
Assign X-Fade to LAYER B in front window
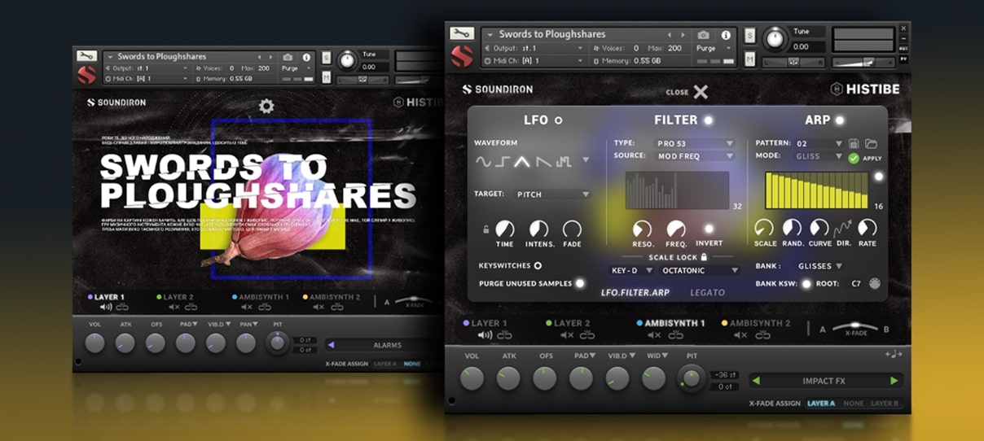(x=885, y=403)
